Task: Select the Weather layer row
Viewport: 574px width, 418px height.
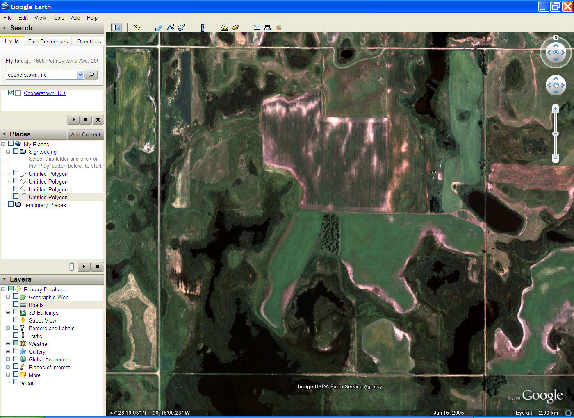Action: 39,344
